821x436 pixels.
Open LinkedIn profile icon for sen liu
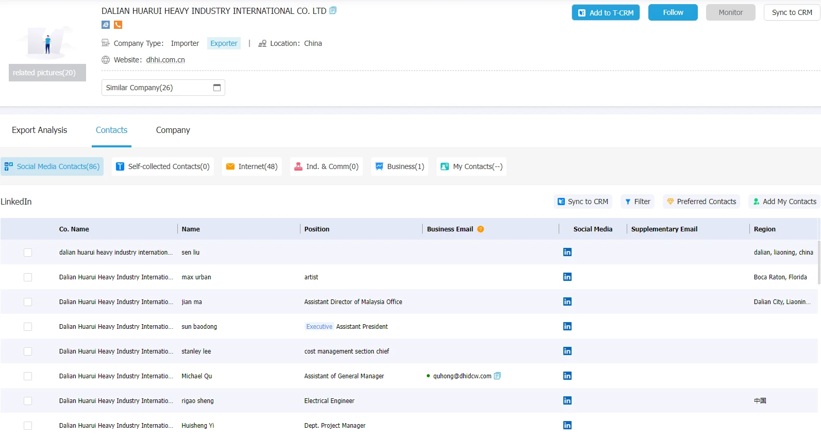coord(567,252)
